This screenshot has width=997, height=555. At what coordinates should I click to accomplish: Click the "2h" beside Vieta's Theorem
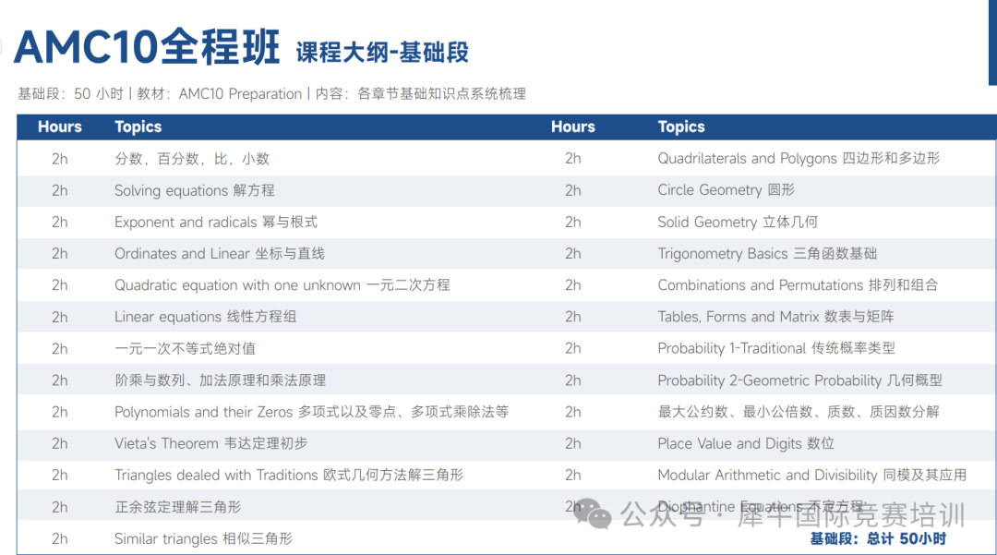(x=60, y=444)
